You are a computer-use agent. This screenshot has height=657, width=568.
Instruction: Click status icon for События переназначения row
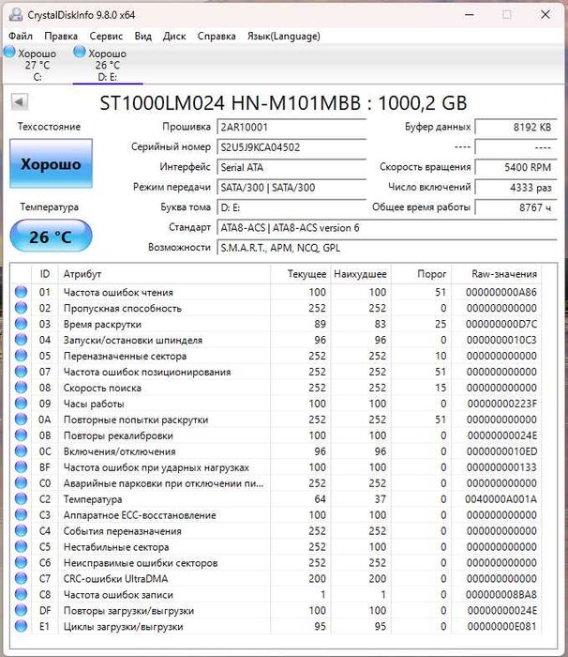(x=21, y=531)
